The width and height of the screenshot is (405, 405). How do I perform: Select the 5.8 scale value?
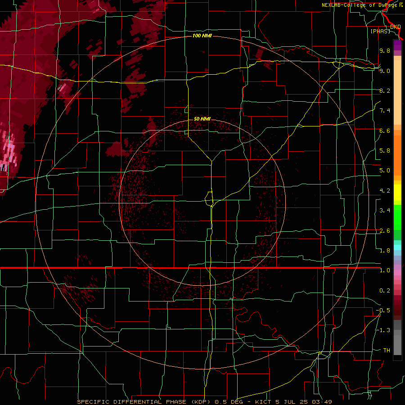(385, 151)
